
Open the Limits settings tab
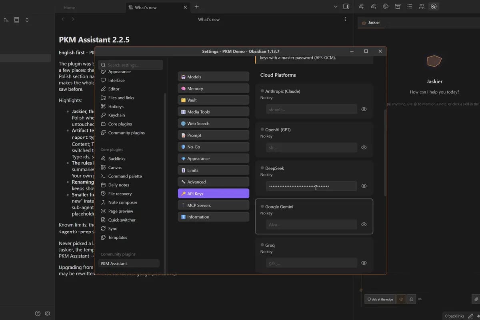click(x=213, y=170)
